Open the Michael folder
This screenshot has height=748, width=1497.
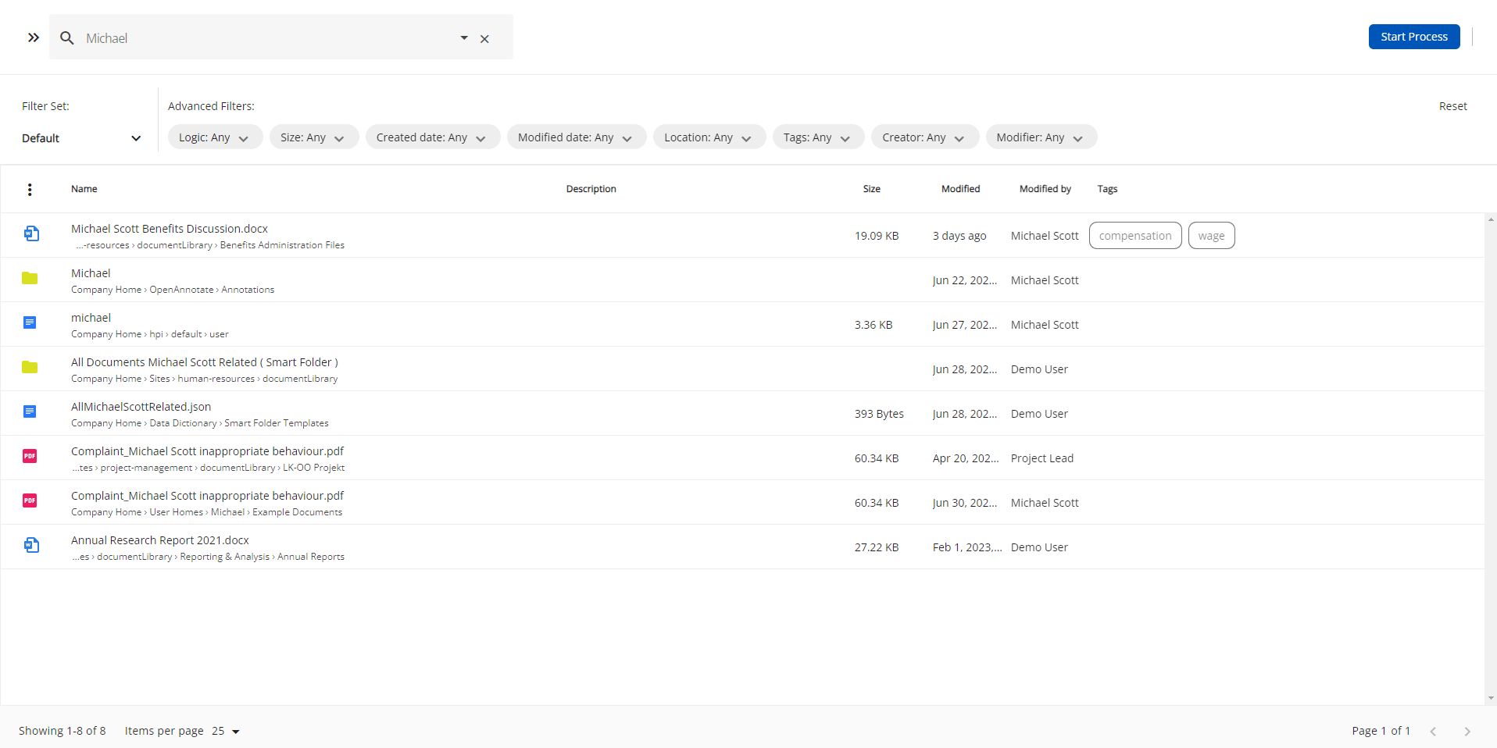coord(91,273)
